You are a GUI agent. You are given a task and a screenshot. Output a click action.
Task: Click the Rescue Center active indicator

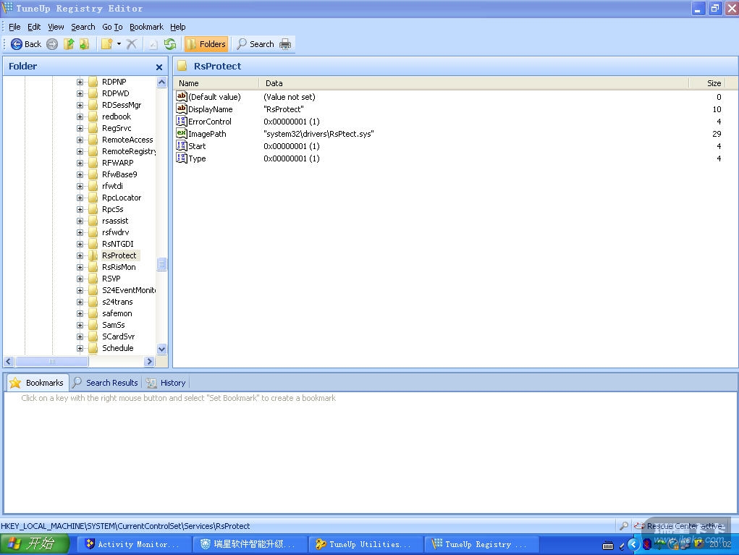679,525
